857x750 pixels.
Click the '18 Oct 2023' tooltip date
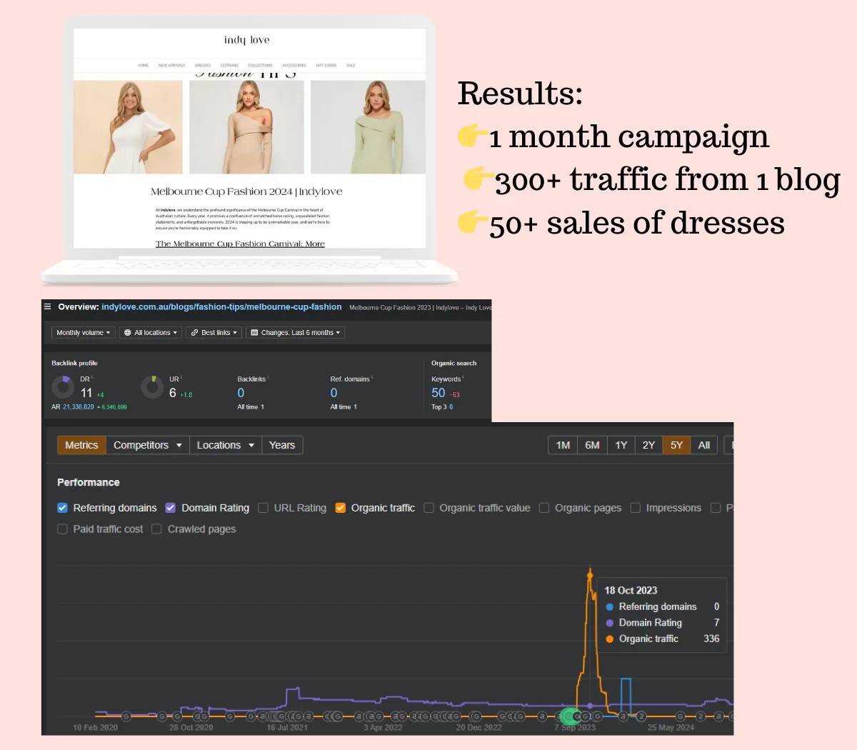coord(631,590)
